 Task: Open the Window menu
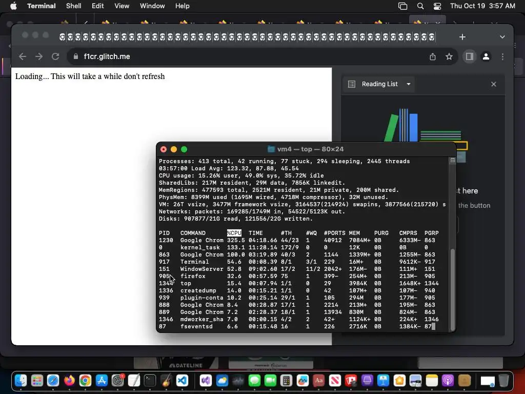coord(152,6)
